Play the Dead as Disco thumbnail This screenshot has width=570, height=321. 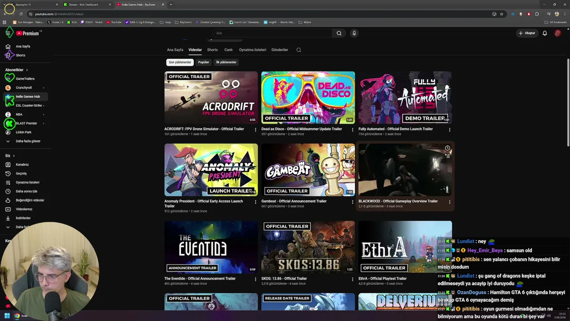pyautogui.click(x=308, y=98)
